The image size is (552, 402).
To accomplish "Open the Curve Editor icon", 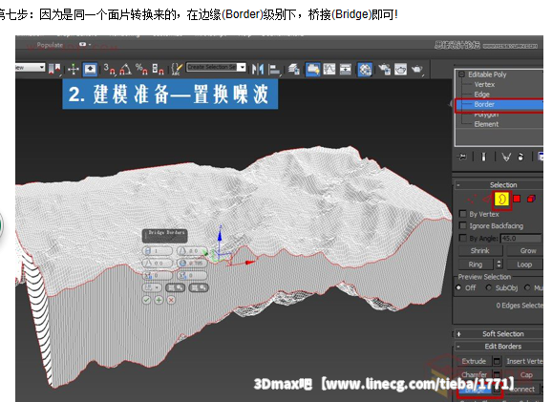I will [x=329, y=69].
